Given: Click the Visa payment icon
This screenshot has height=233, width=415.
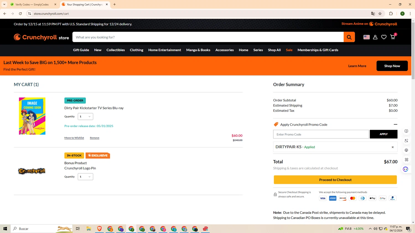Looking at the screenshot, I should click(323, 198).
